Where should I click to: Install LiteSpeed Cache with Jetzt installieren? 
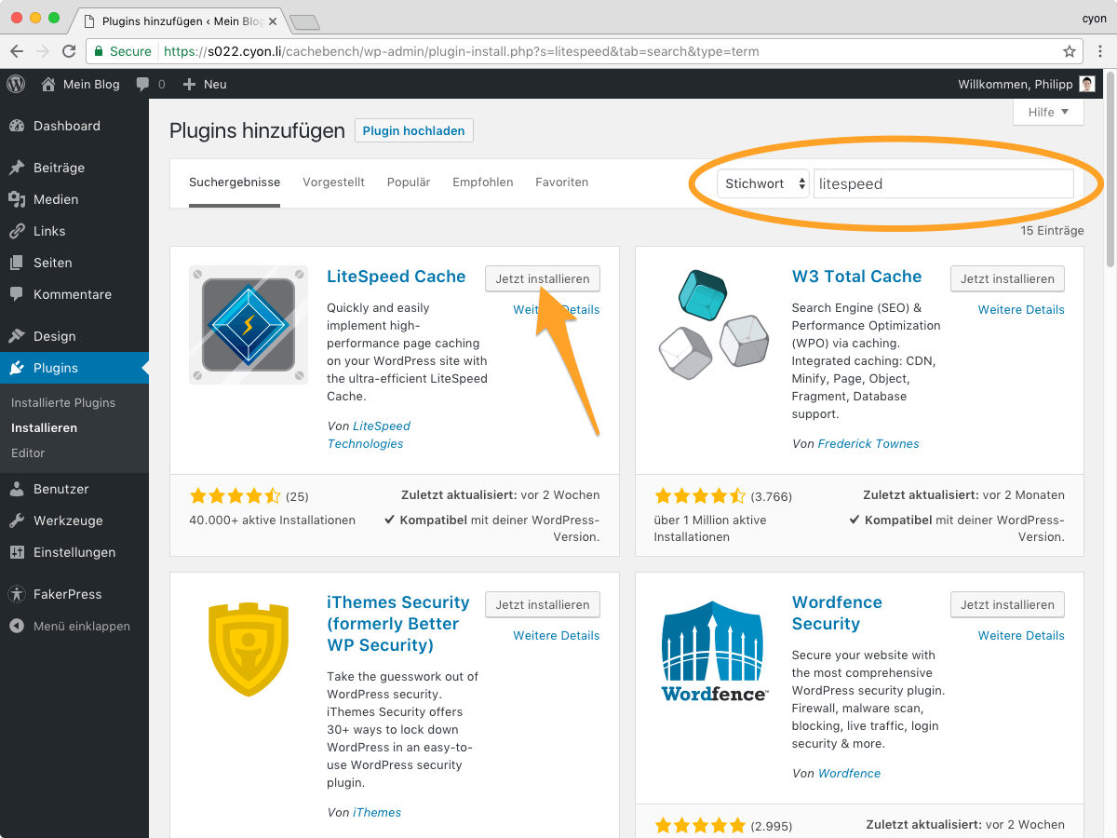(x=542, y=278)
